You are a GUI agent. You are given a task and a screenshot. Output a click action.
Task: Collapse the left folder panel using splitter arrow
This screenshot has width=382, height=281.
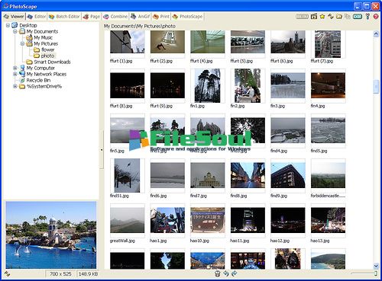pos(102,149)
